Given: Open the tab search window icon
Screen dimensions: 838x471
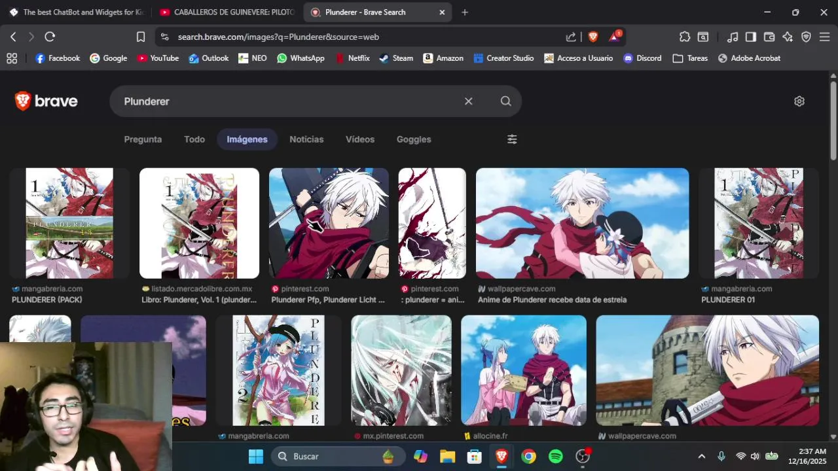Looking at the screenshot, I should click(703, 37).
